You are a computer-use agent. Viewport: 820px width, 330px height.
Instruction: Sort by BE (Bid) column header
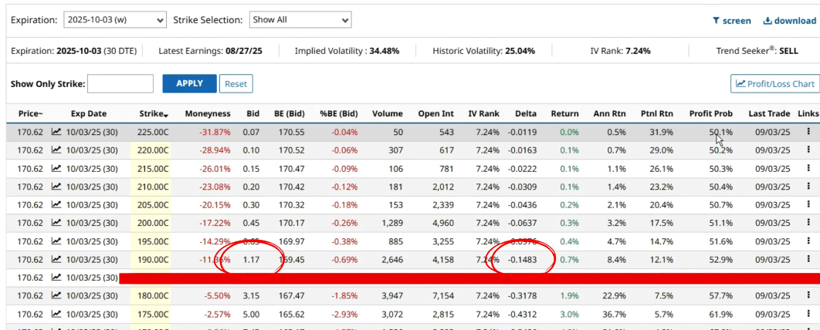click(290, 113)
